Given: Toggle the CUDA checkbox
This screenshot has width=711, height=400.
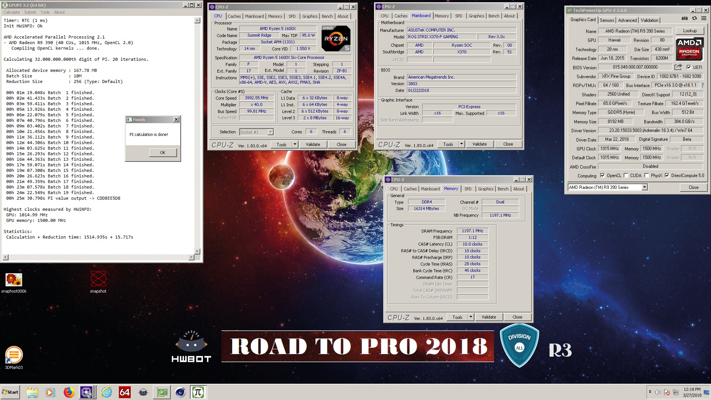Looking at the screenshot, I should [626, 176].
